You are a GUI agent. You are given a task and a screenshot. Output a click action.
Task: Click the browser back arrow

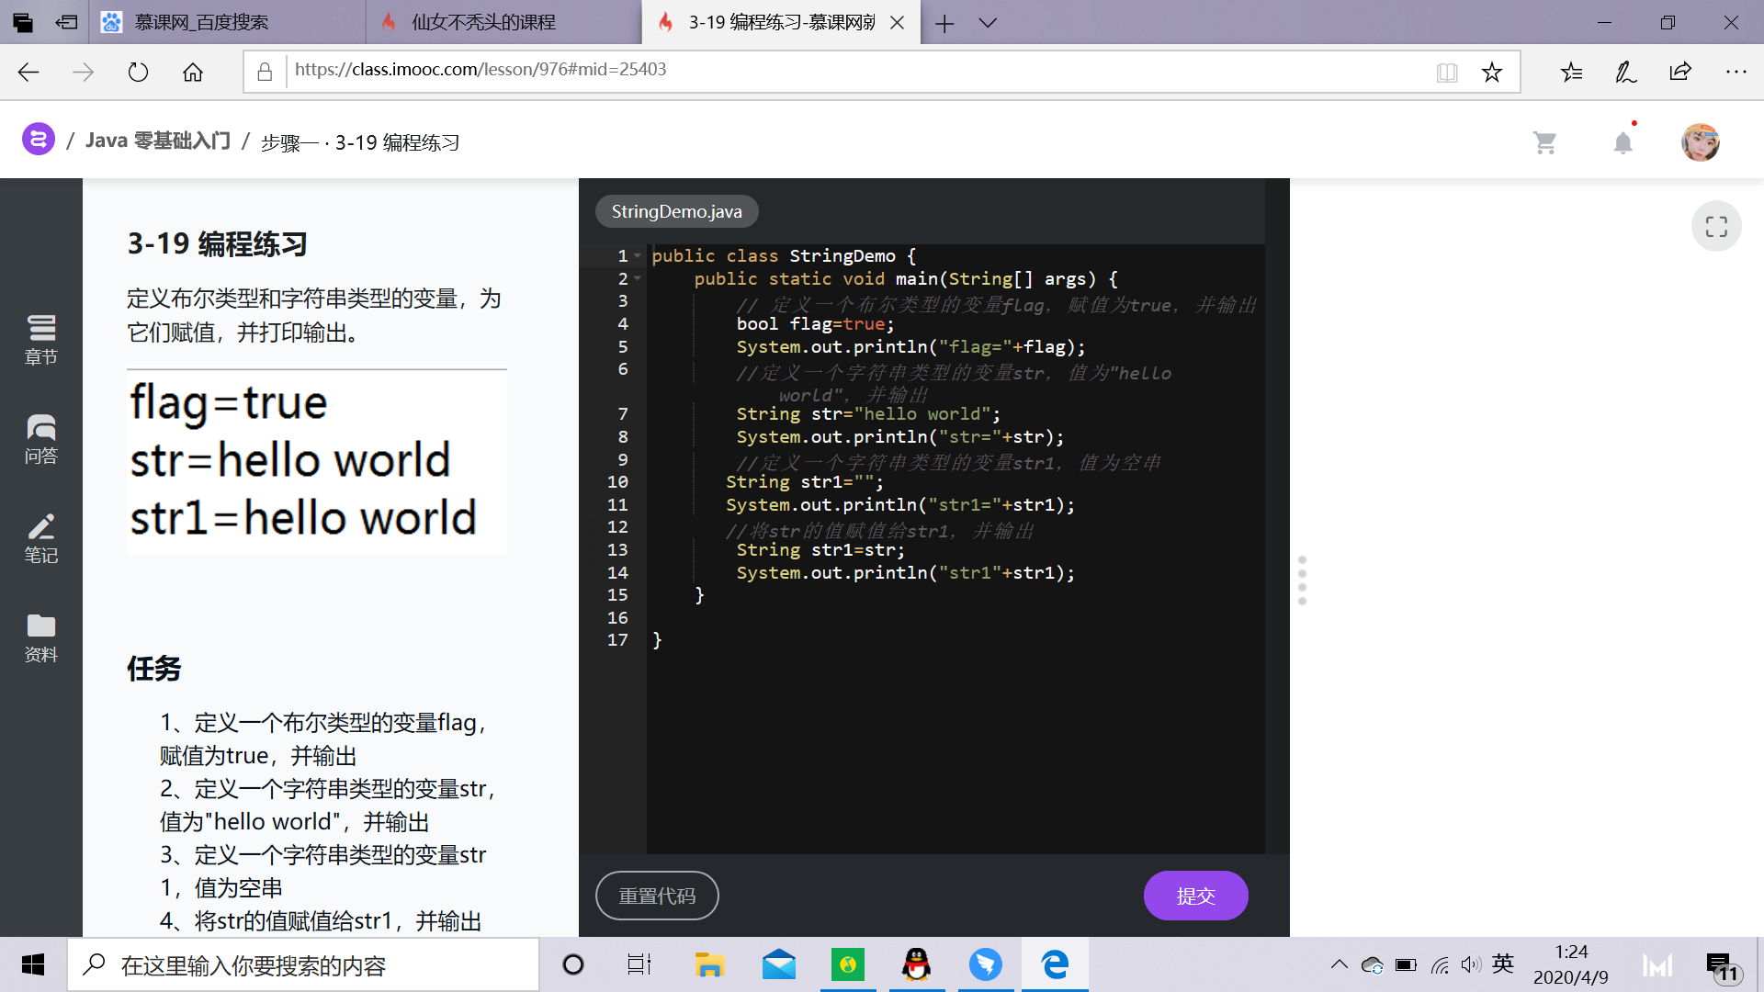pos(28,72)
